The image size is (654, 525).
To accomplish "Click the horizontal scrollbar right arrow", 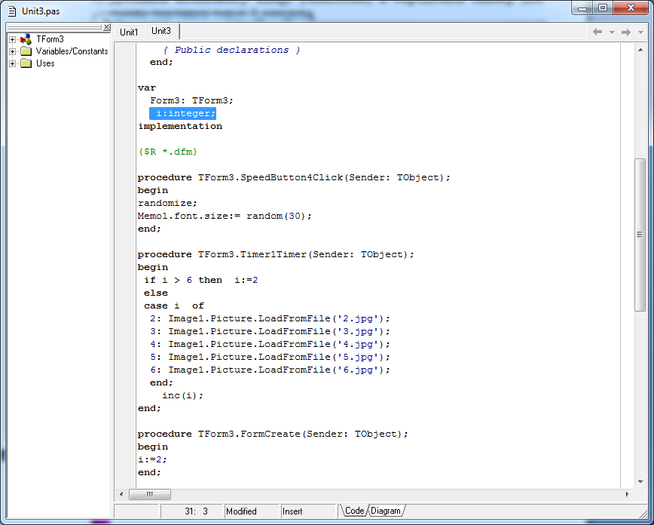I will click(x=627, y=495).
